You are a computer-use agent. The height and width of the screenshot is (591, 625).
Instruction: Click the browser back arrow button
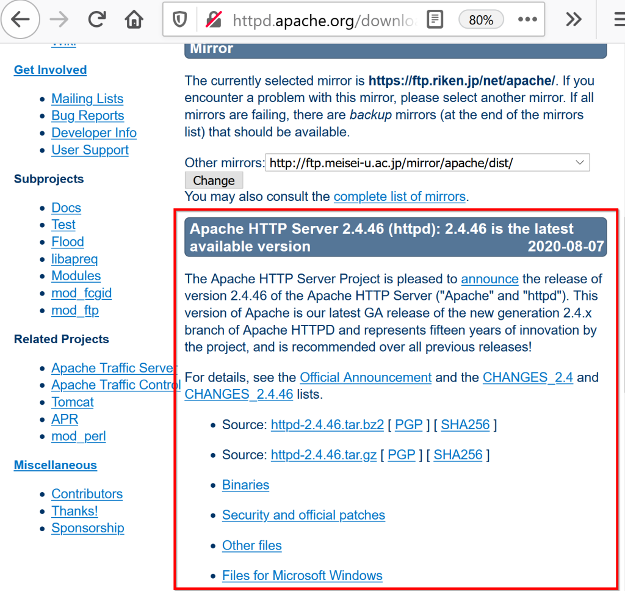tap(20, 20)
